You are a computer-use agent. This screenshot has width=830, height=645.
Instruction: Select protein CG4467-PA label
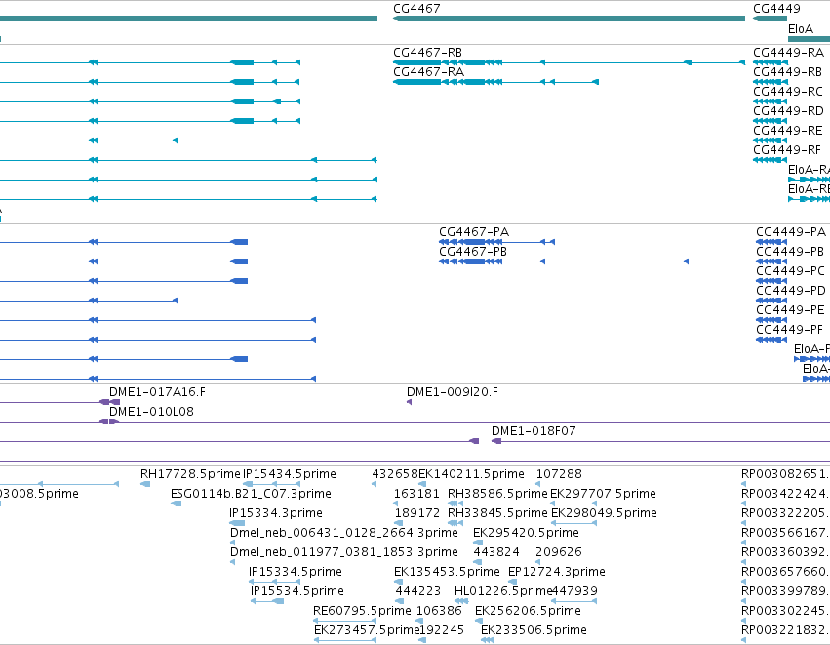point(474,232)
